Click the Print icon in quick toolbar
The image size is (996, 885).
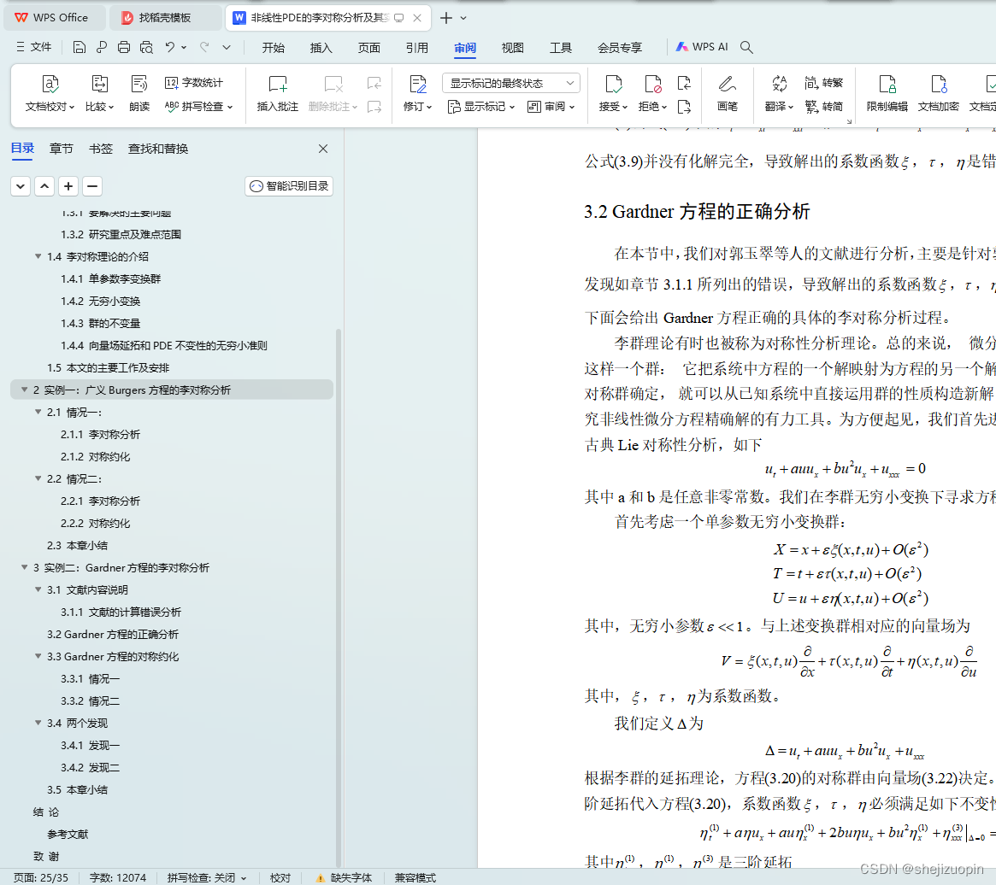(124, 47)
